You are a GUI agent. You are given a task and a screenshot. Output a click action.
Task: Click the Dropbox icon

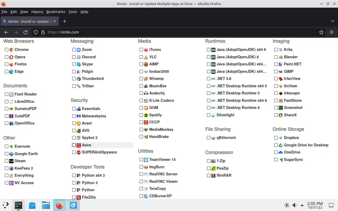pyautogui.click(x=281, y=138)
